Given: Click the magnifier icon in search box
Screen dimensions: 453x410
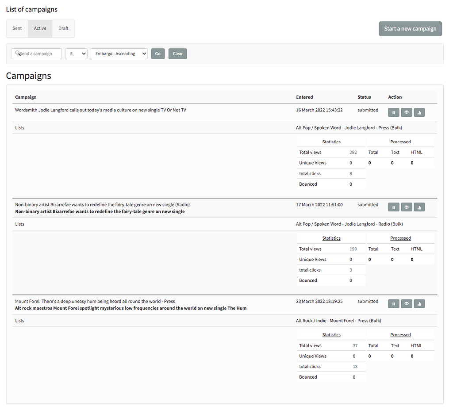Looking at the screenshot, I should (x=18, y=52).
